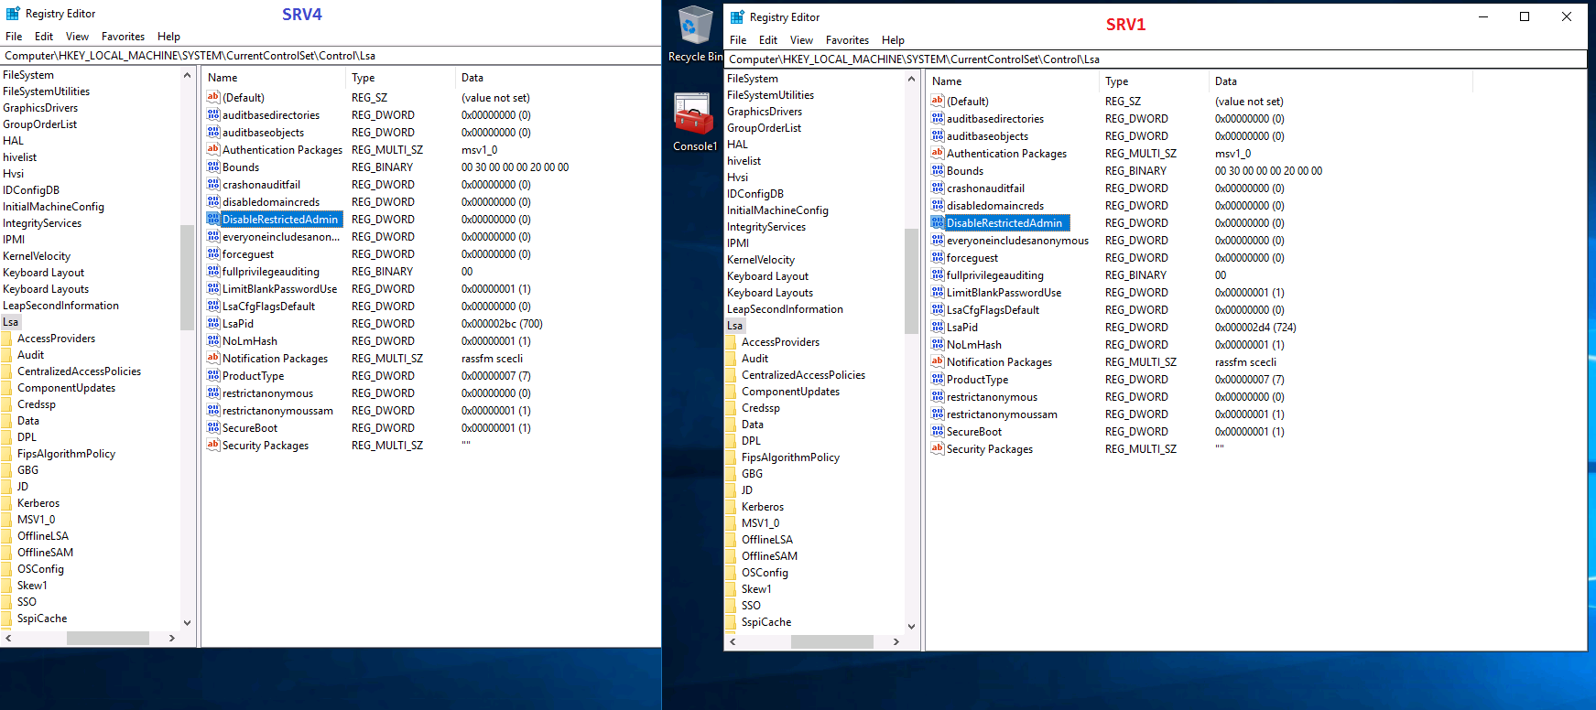Click the SRV4 Security Packages value icon

click(213, 445)
